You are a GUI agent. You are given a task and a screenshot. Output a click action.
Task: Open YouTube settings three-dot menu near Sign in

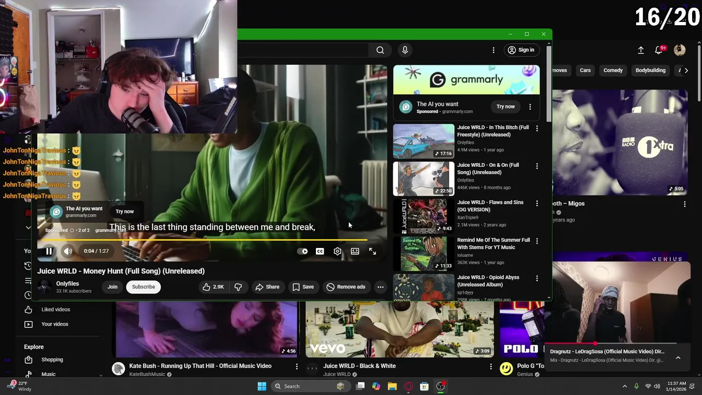coord(493,50)
